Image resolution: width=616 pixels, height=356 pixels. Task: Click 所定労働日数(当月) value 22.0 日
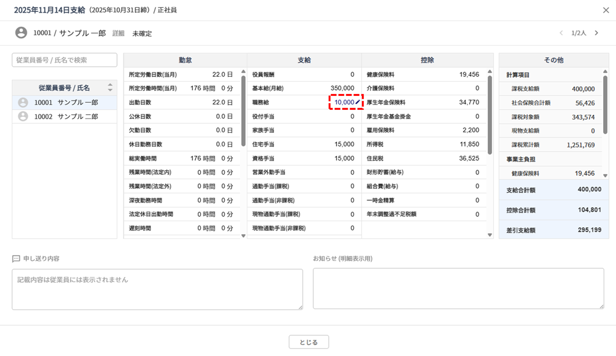coord(222,75)
